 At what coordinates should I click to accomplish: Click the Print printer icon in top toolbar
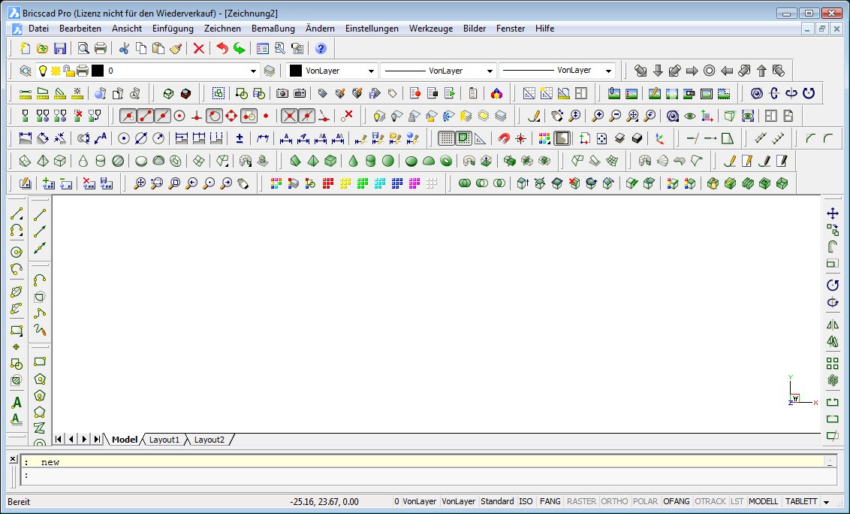(101, 48)
